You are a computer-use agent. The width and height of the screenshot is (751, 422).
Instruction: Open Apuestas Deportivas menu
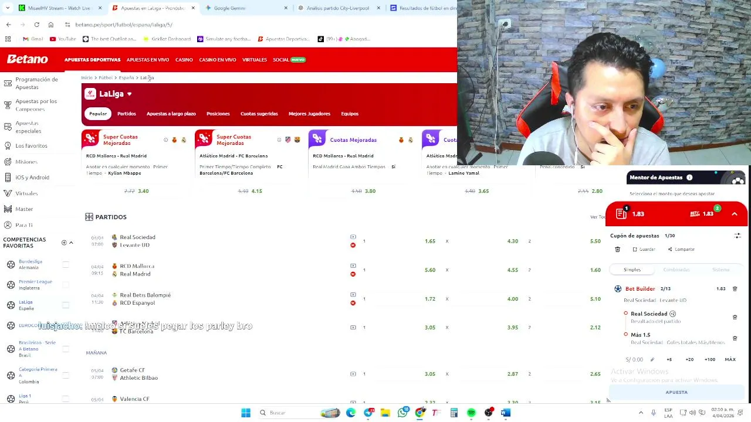click(92, 60)
